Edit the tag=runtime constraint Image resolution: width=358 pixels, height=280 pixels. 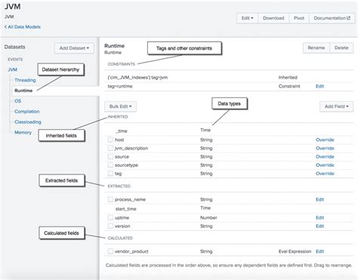319,86
